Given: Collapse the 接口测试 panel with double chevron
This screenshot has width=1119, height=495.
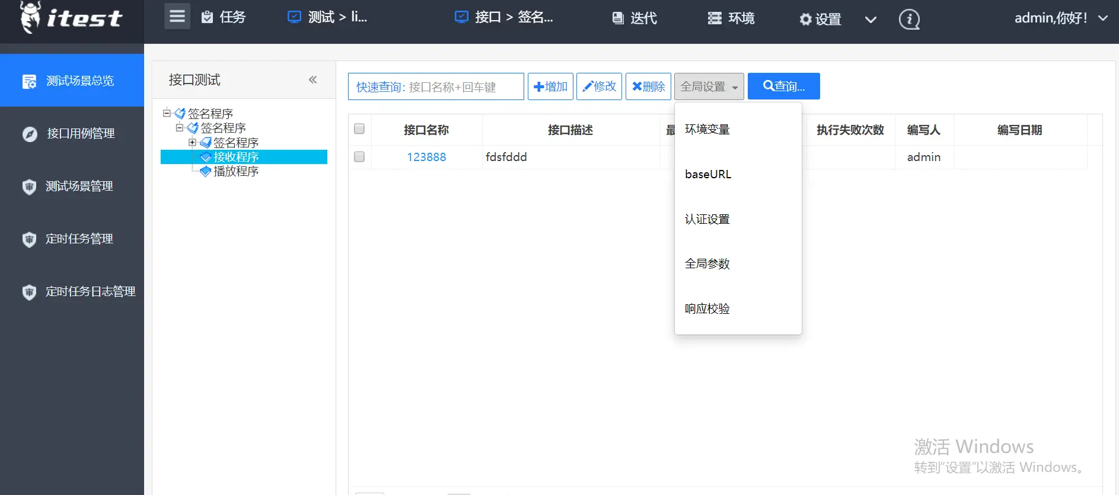Looking at the screenshot, I should [313, 80].
